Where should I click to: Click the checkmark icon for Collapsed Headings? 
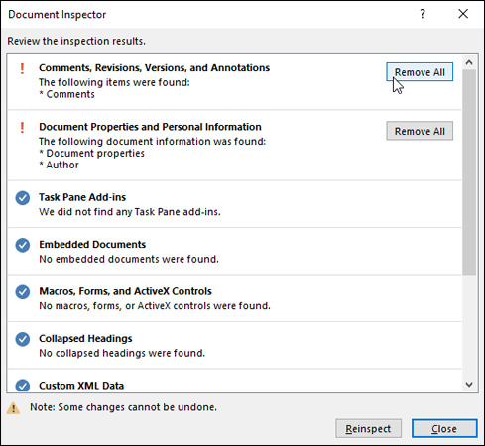coord(23,339)
